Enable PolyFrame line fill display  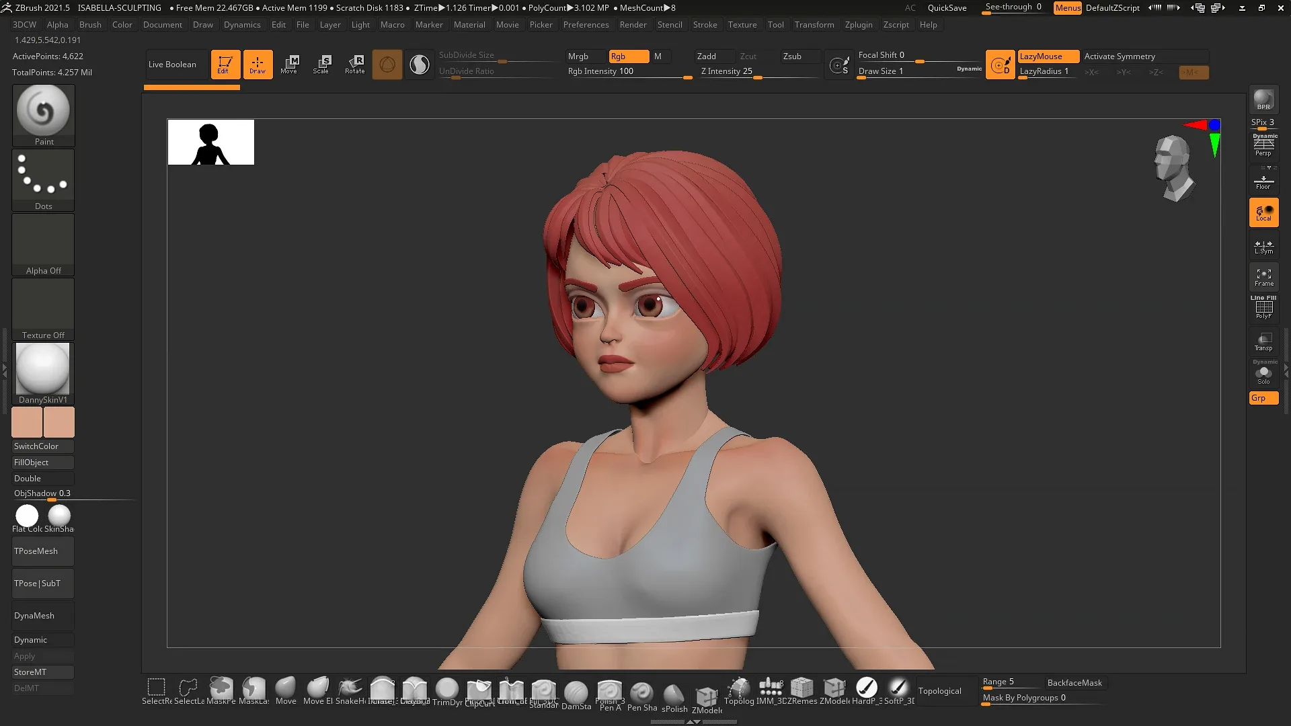coord(1264,308)
